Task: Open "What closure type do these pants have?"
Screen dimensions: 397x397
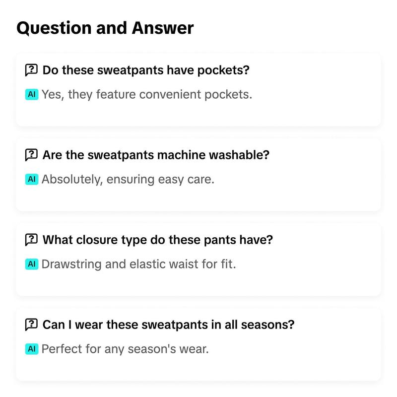Action: 158,240
